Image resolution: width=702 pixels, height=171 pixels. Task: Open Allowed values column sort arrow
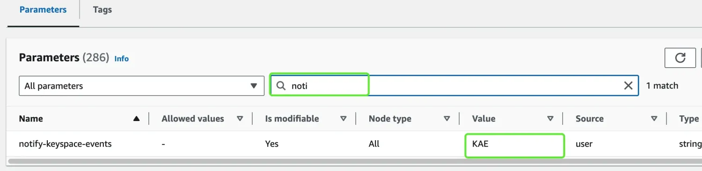(240, 119)
